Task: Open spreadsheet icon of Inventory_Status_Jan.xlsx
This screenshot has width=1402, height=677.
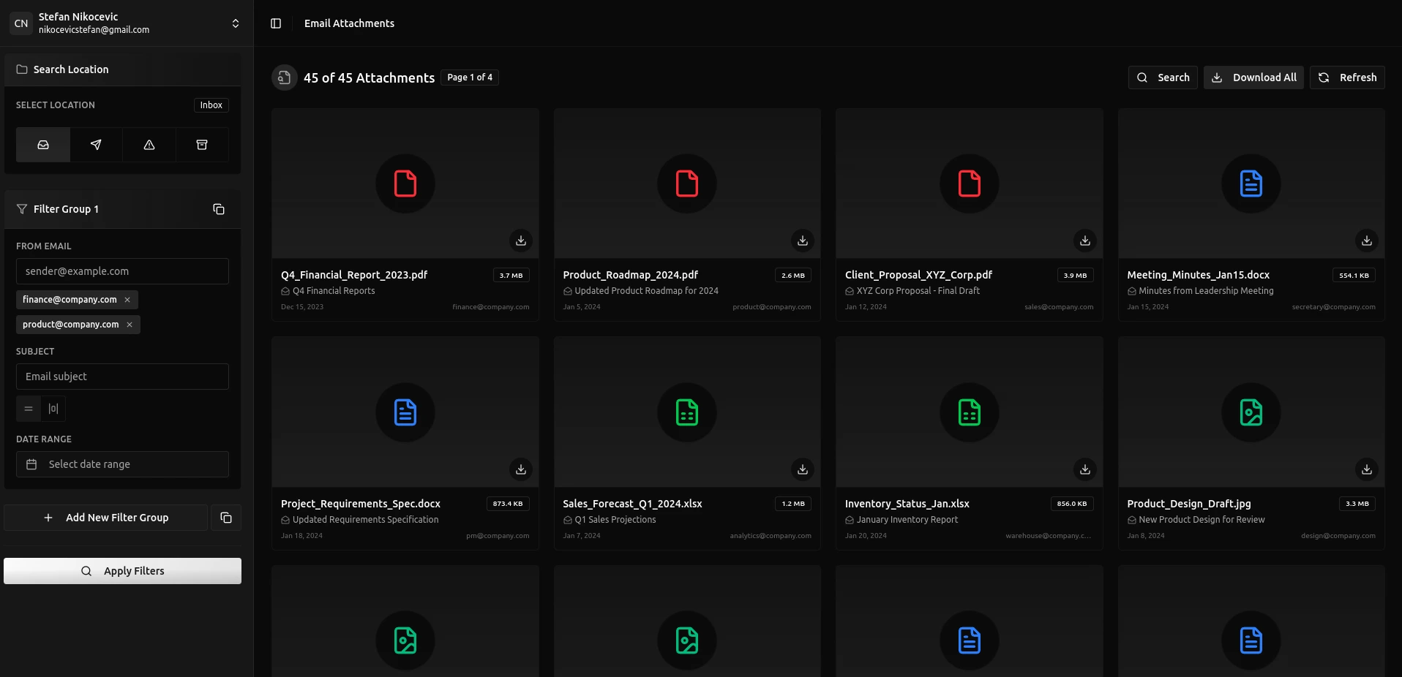Action: (x=970, y=412)
